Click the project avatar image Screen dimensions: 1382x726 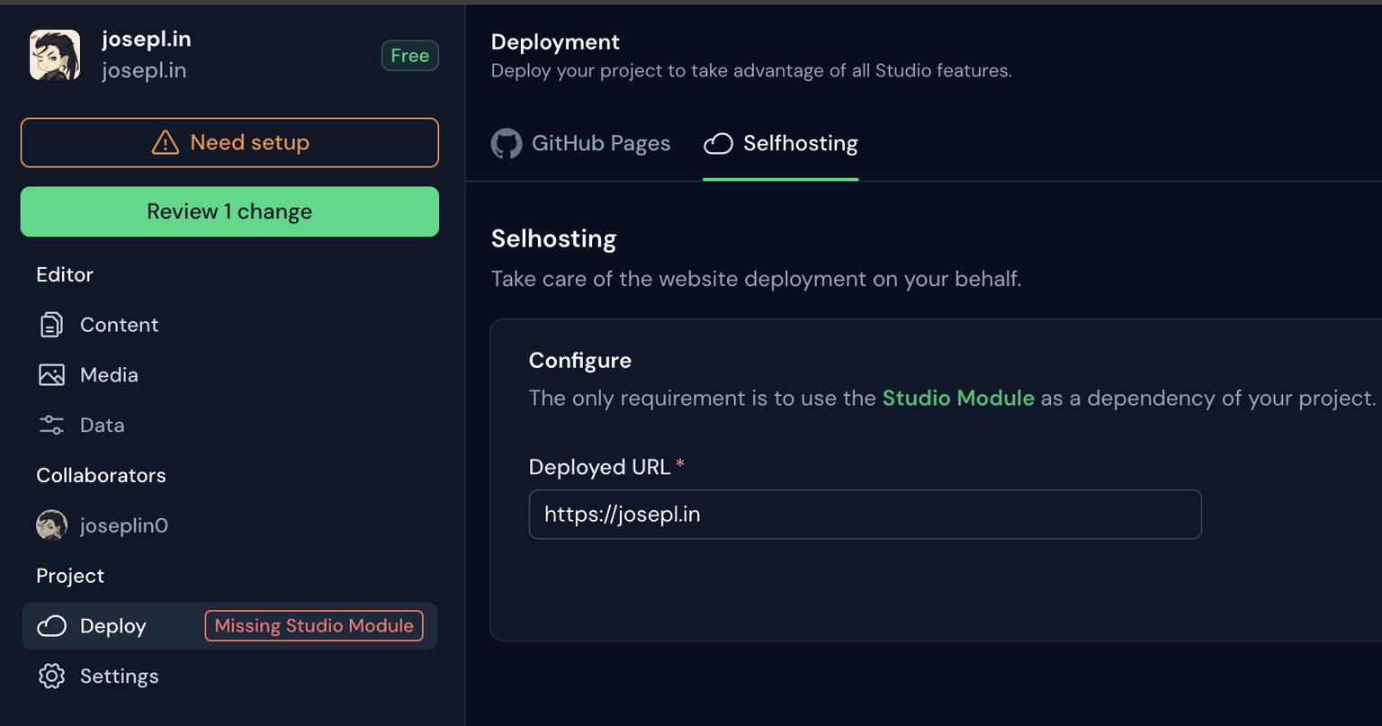(x=55, y=55)
